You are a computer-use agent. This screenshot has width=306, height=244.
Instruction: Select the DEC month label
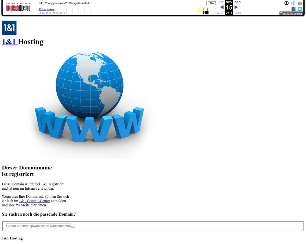click(x=238, y=2)
